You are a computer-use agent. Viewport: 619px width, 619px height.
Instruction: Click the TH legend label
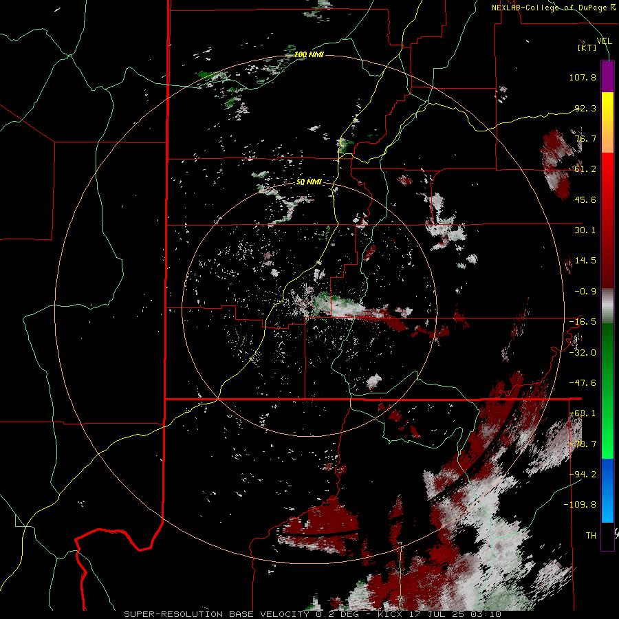point(591,535)
